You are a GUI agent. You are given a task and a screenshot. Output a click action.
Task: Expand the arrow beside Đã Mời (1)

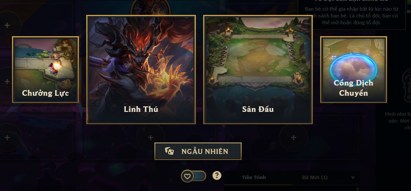(353, 178)
